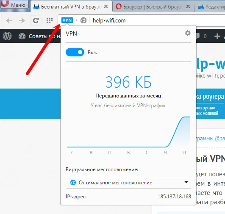Click the IP address 185.137.18.168

pyautogui.click(x=174, y=196)
